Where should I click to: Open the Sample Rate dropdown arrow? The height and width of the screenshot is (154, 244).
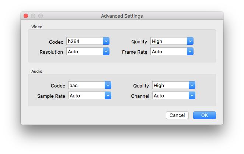coord(108,96)
